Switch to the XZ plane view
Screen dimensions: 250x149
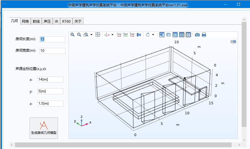point(132,35)
